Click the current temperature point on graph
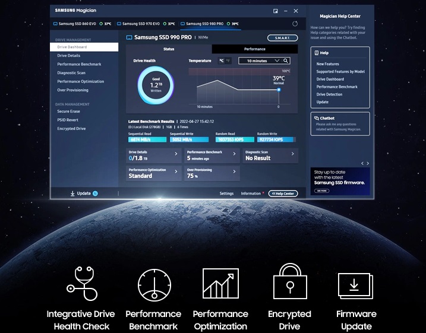 point(279,90)
